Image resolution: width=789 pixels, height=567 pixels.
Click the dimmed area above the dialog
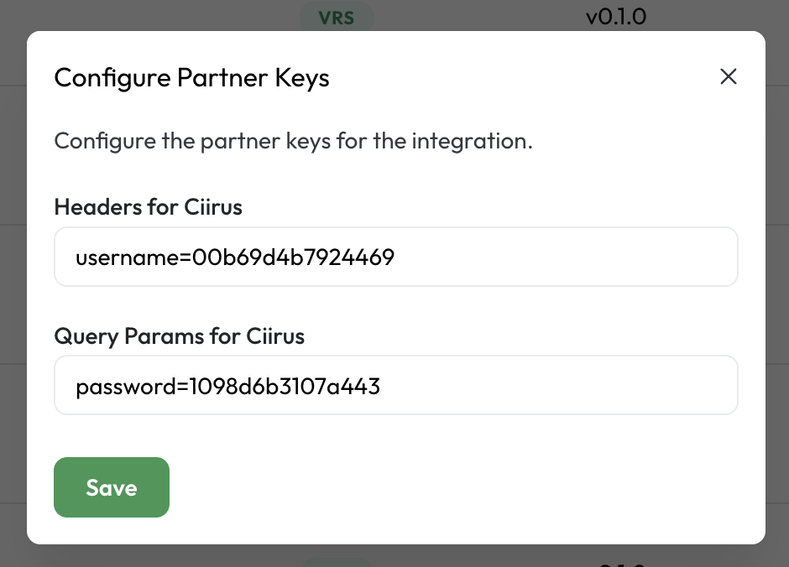coord(126,15)
